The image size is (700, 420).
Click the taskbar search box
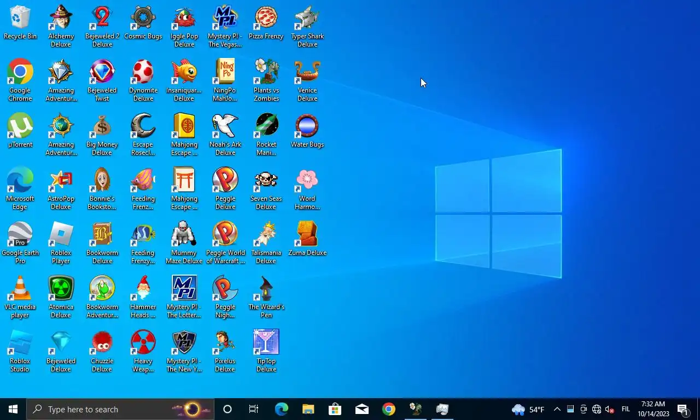point(120,409)
